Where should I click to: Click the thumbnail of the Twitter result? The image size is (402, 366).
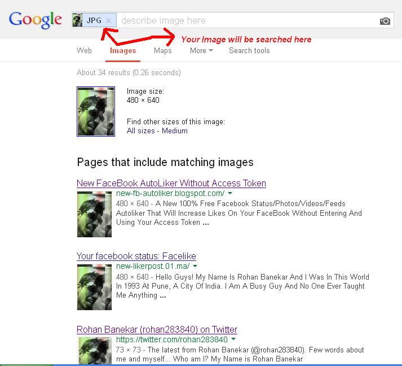click(94, 351)
